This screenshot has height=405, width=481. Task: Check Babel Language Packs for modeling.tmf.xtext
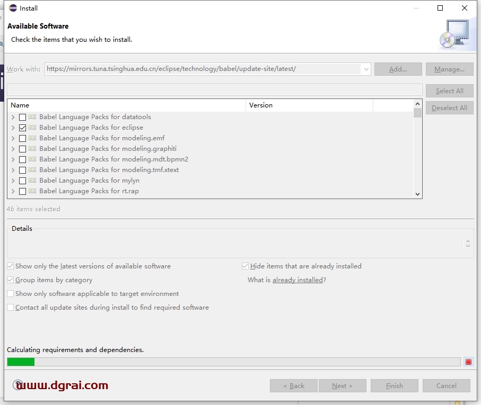pos(22,170)
